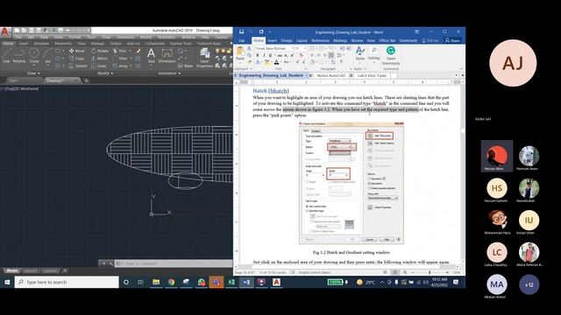Open Excel from the taskbar
This screenshot has width=561, height=315.
point(231,282)
